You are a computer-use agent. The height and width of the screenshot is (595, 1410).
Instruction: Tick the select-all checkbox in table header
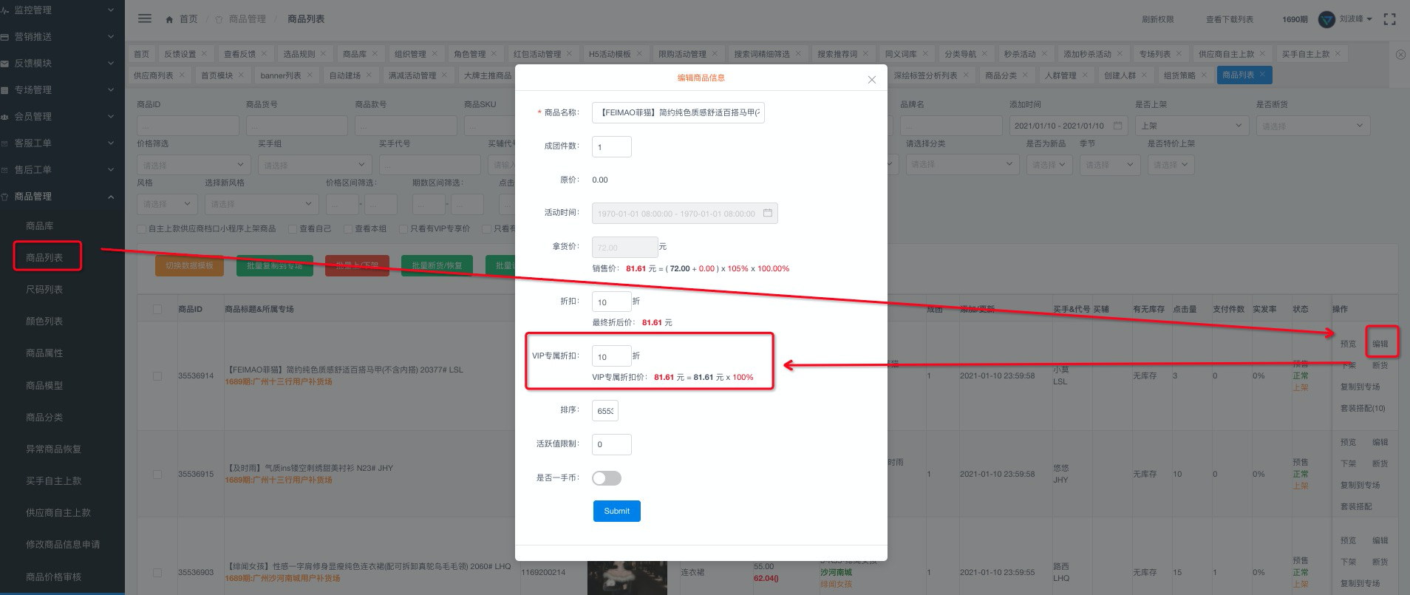[157, 309]
